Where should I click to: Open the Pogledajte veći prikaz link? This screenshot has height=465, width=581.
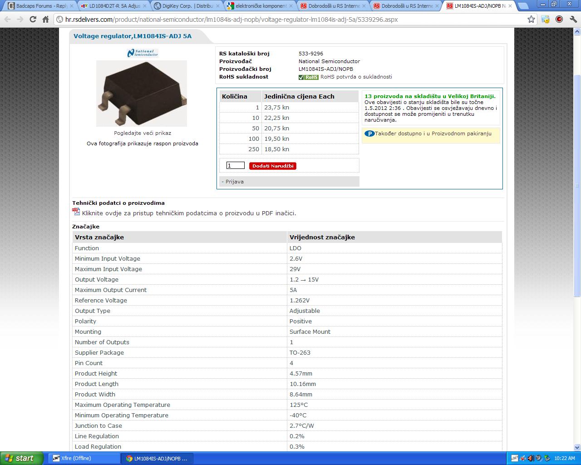[143, 133]
